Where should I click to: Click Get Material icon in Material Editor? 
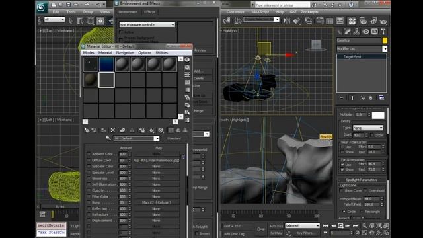[x=87, y=130]
